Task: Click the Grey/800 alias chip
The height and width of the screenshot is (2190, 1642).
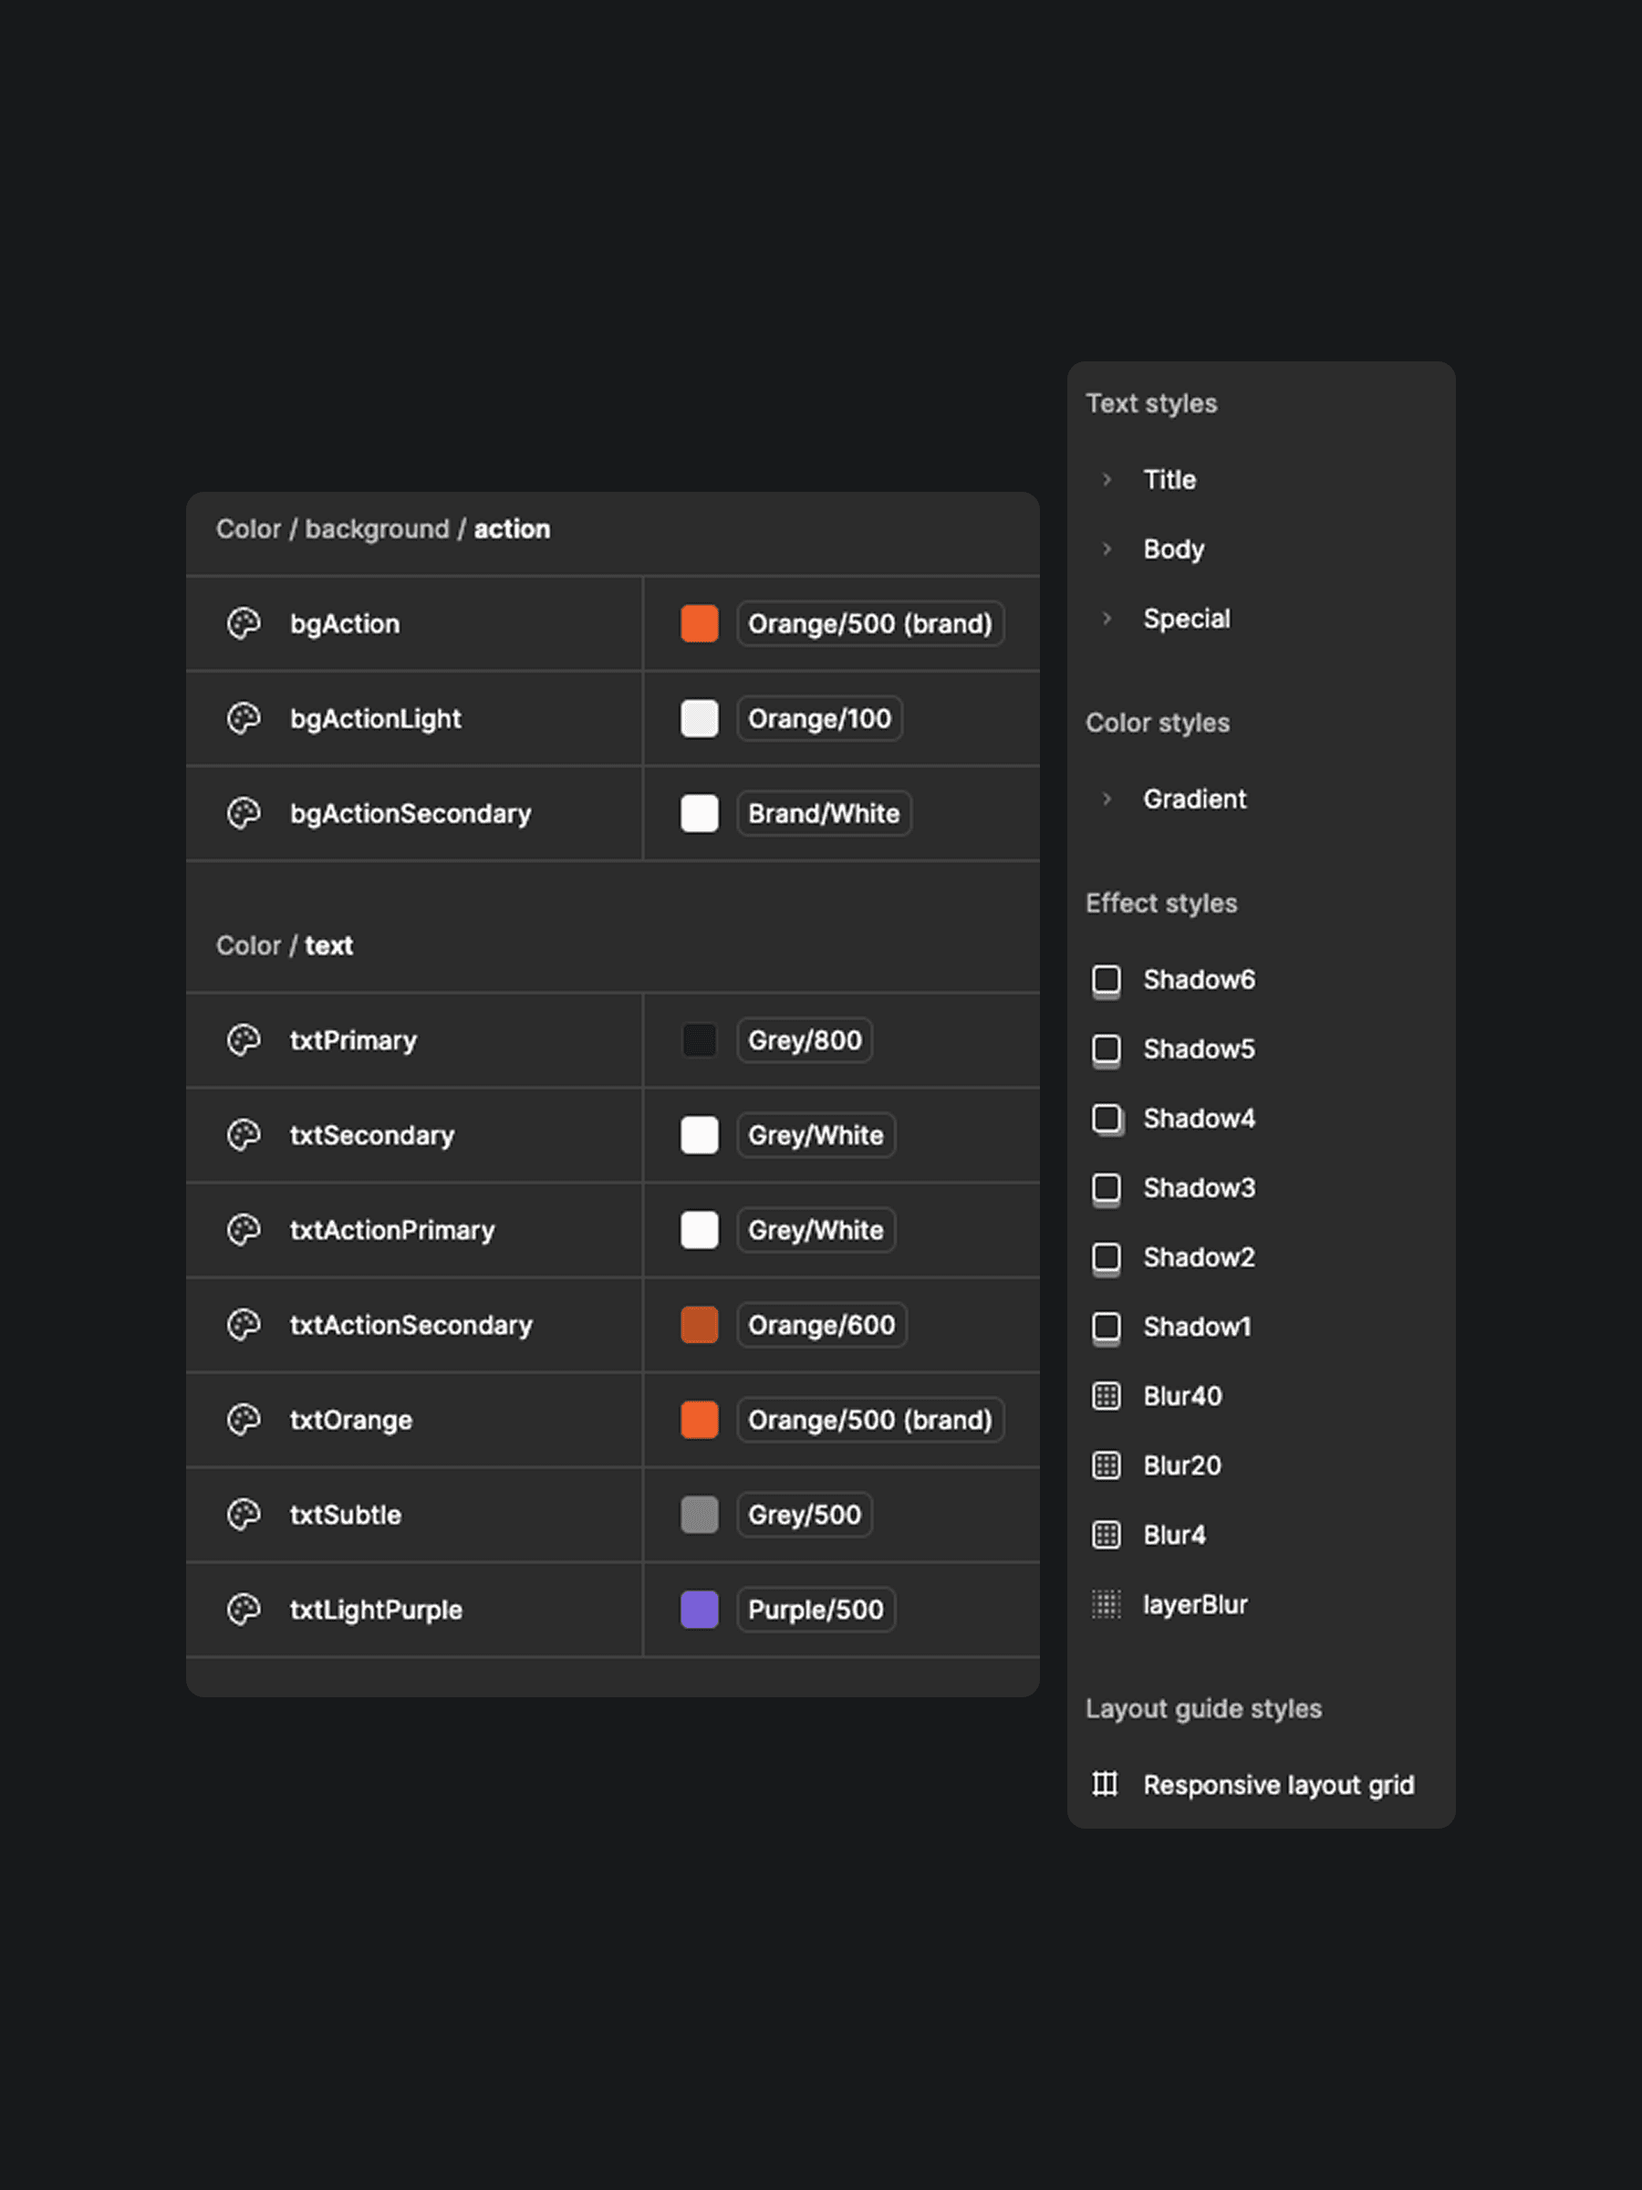Action: tap(805, 1040)
